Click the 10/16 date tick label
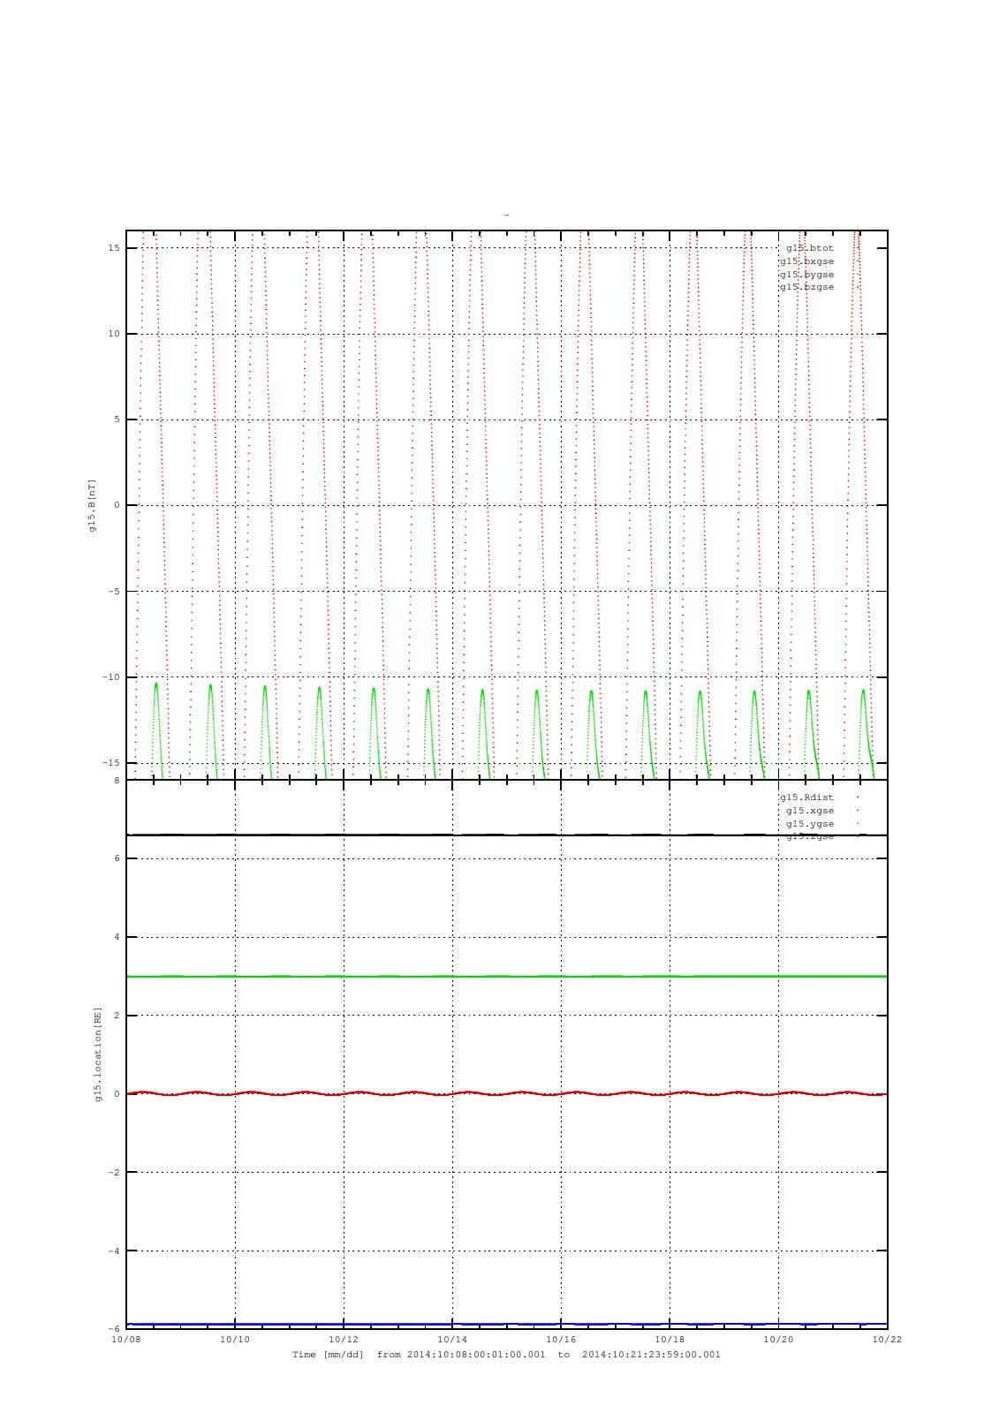The width and height of the screenshot is (999, 1413). pyautogui.click(x=561, y=1340)
